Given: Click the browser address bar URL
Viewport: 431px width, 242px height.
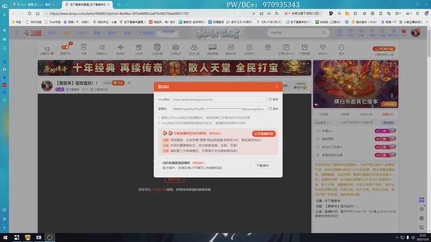Looking at the screenshot, I should (119, 13).
